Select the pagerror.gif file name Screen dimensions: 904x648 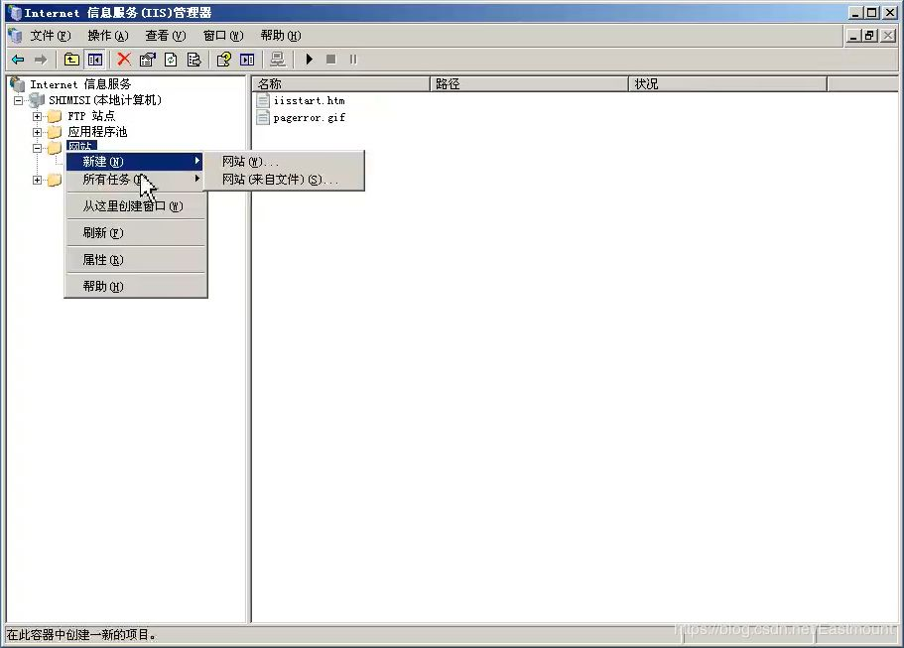click(309, 118)
